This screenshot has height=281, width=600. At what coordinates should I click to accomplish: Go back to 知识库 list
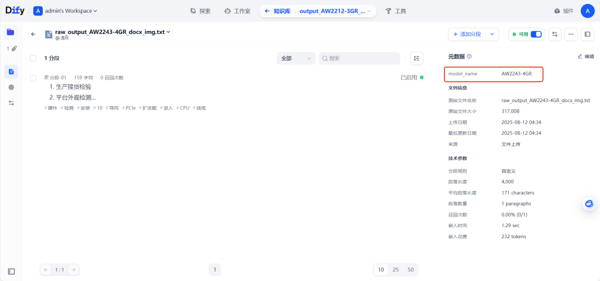point(277,11)
